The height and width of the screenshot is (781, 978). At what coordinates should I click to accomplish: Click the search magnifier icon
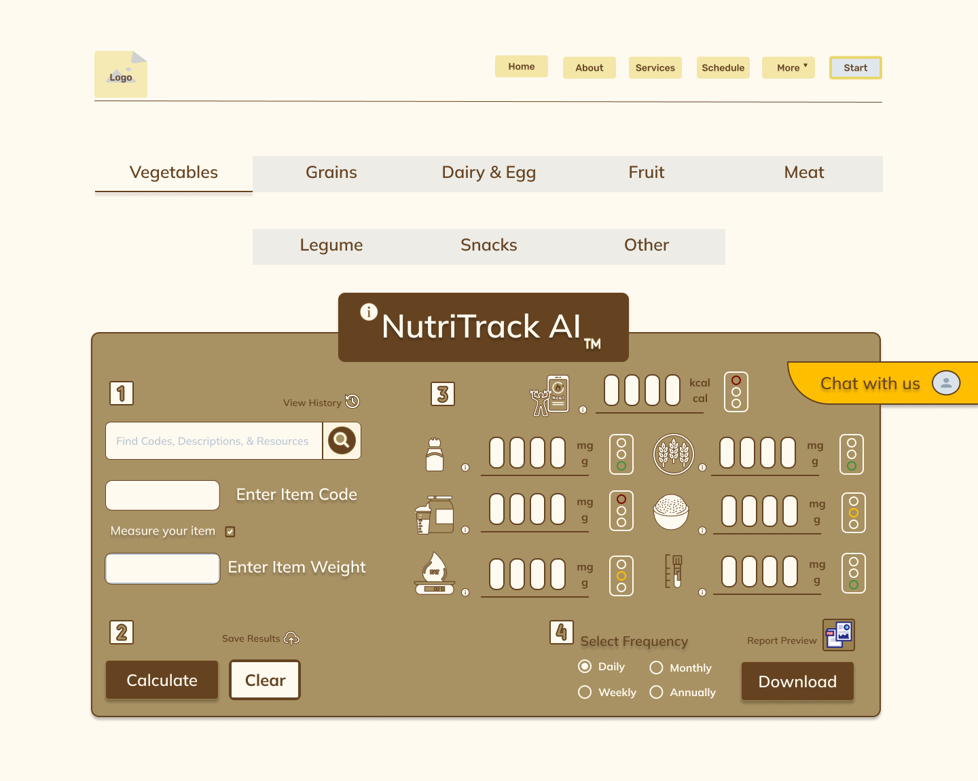pyautogui.click(x=342, y=441)
